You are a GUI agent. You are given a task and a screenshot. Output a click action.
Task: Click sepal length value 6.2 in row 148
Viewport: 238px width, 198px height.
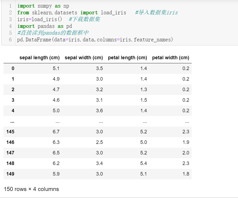click(x=56, y=163)
